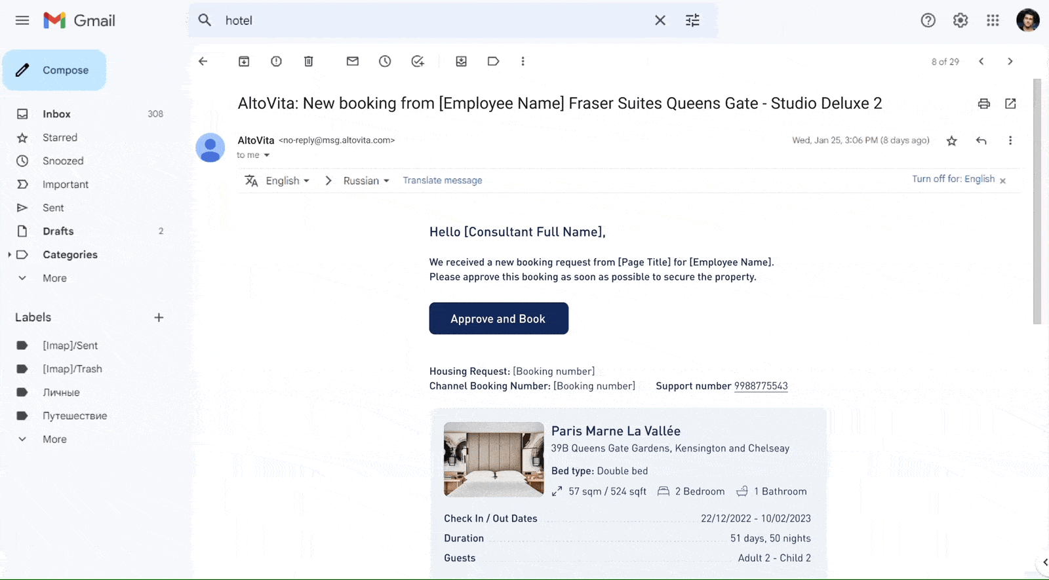
Task: Open the main menu hamburger icon
Action: pyautogui.click(x=22, y=20)
